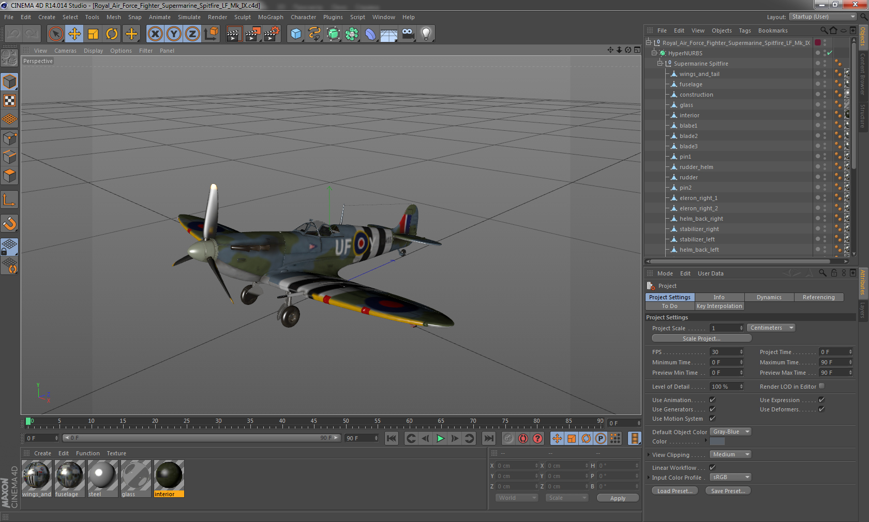Toggle Use Expression checkbox

(821, 400)
